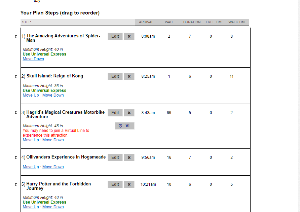Image resolution: width=300 pixels, height=212 pixels.
Task: Click the 10:21am arrival time
Action: (x=148, y=184)
